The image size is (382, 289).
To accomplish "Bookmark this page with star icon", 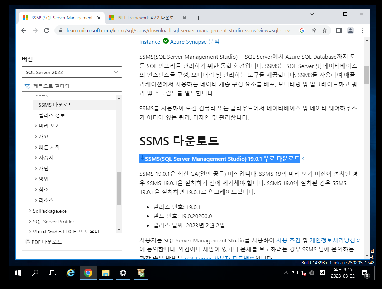I will [x=325, y=30].
